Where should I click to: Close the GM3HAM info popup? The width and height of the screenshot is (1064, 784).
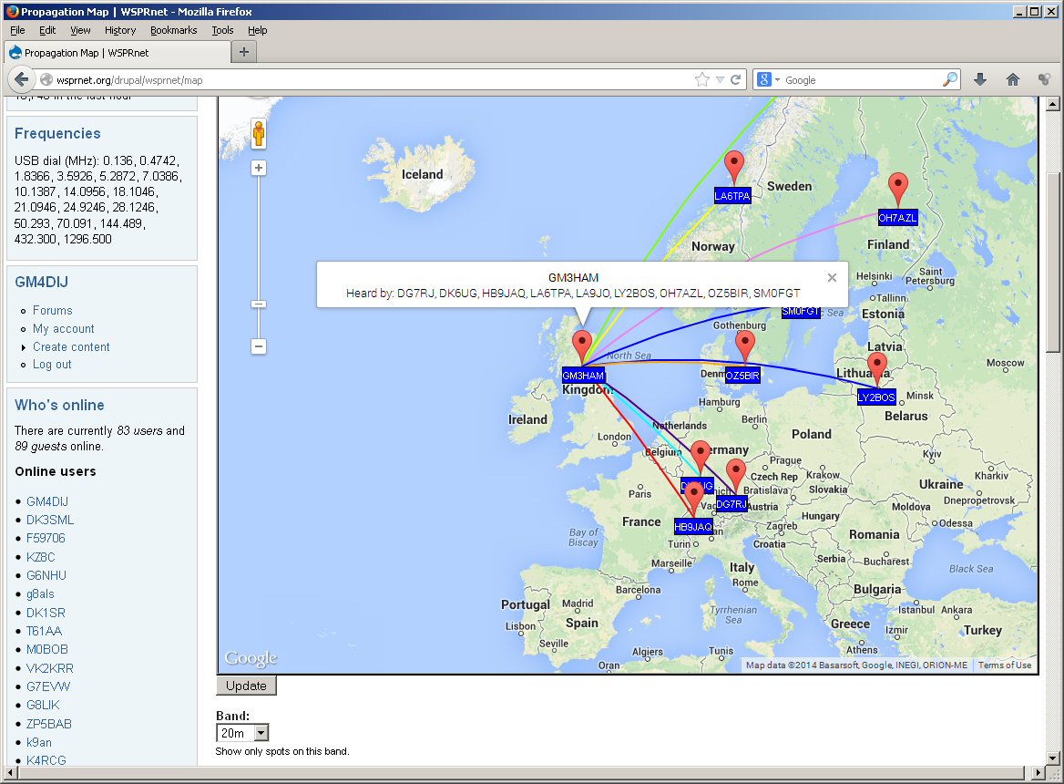[832, 277]
